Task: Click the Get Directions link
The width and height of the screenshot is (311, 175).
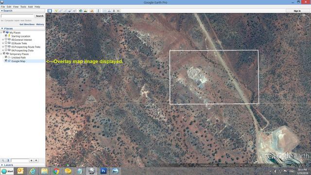Action: (27, 24)
